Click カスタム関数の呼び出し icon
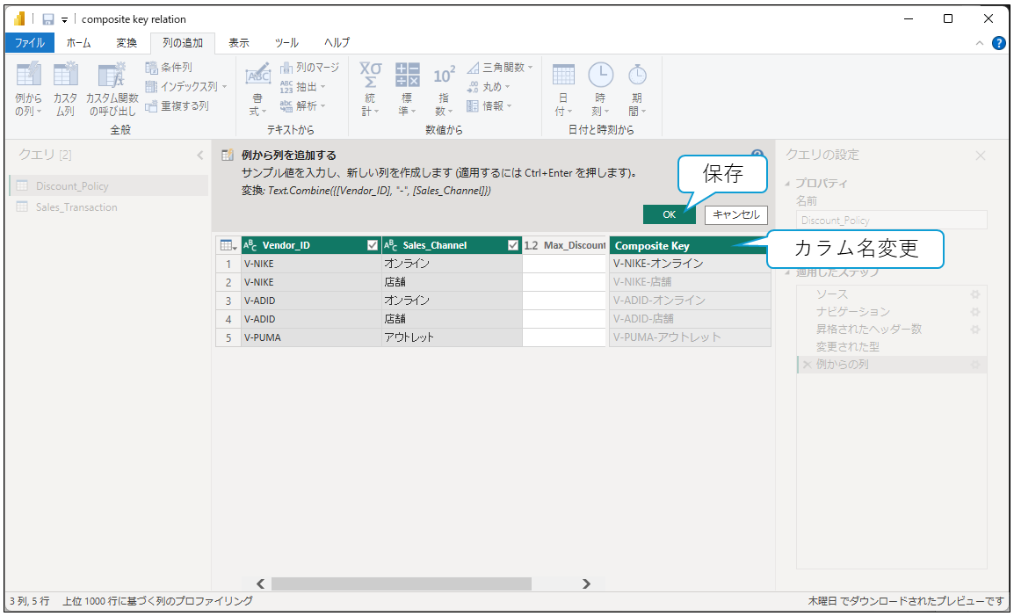 (x=111, y=76)
